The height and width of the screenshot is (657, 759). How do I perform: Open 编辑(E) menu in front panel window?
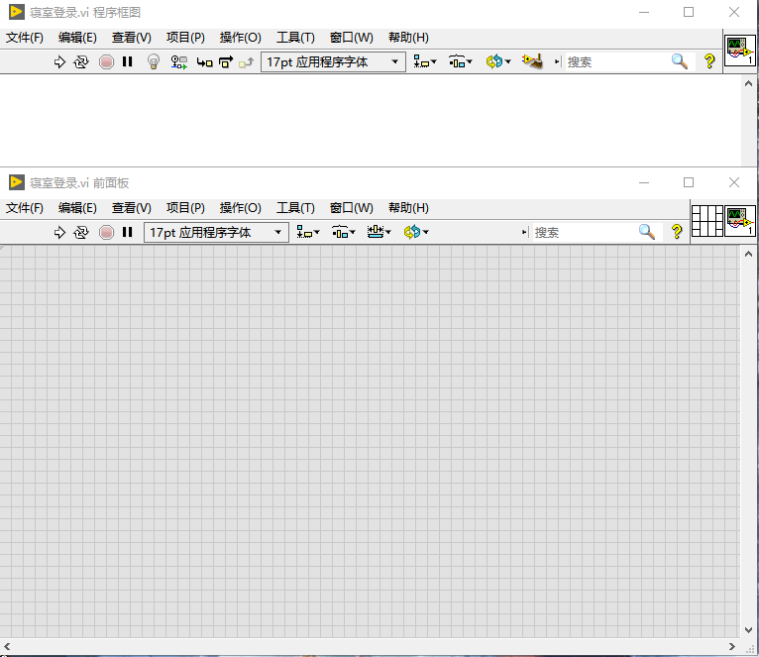(x=77, y=208)
